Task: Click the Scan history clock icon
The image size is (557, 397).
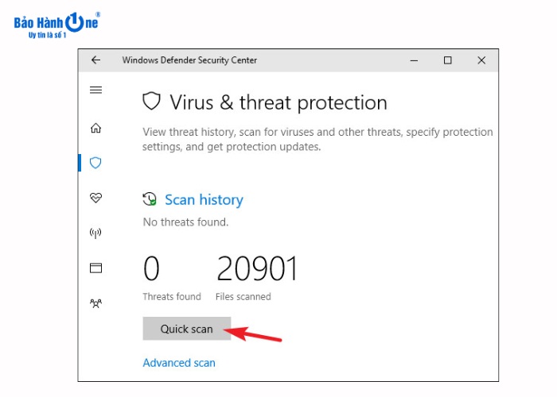Action: 150,199
